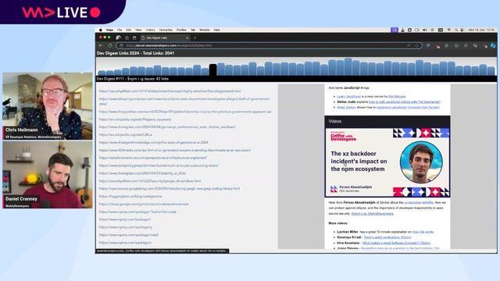Open the Edit menu
The width and height of the screenshot is (500, 281).
click(x=128, y=30)
